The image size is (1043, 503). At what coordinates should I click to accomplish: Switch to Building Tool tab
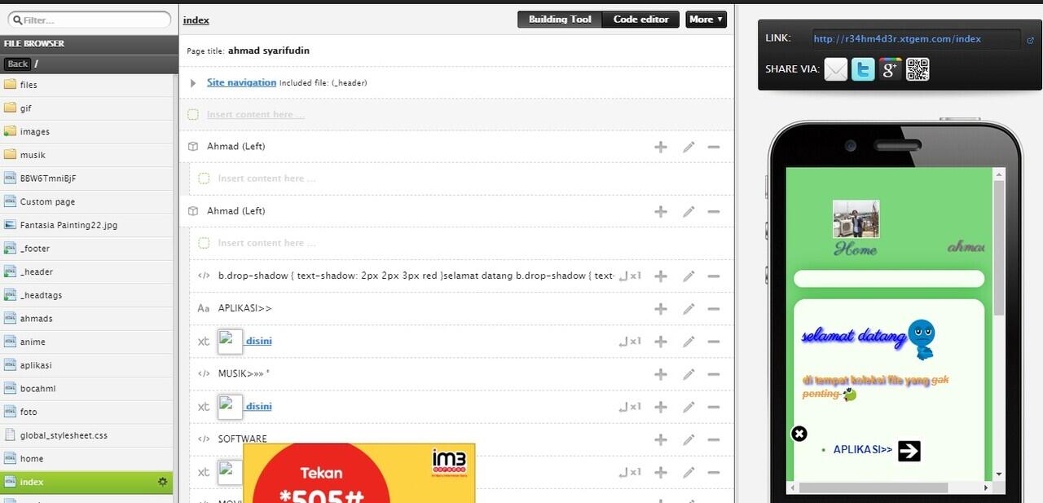pyautogui.click(x=560, y=20)
